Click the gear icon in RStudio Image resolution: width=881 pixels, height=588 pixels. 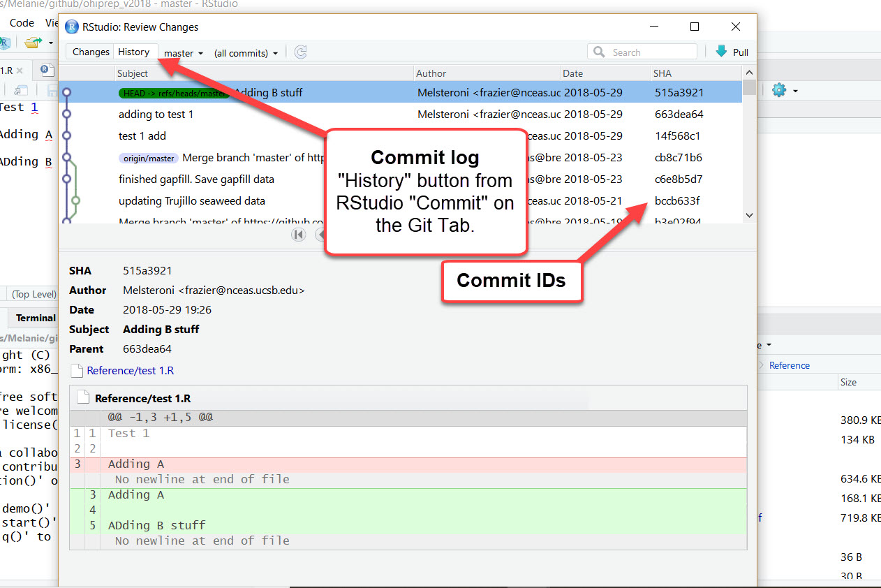click(779, 90)
